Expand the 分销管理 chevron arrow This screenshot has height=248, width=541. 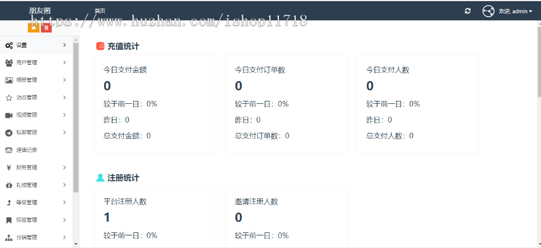click(64, 238)
